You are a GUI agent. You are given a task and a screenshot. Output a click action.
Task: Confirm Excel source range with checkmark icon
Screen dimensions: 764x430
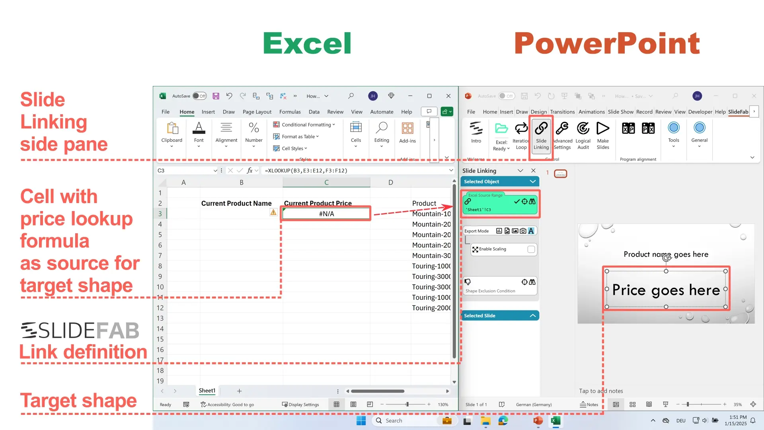click(x=517, y=201)
